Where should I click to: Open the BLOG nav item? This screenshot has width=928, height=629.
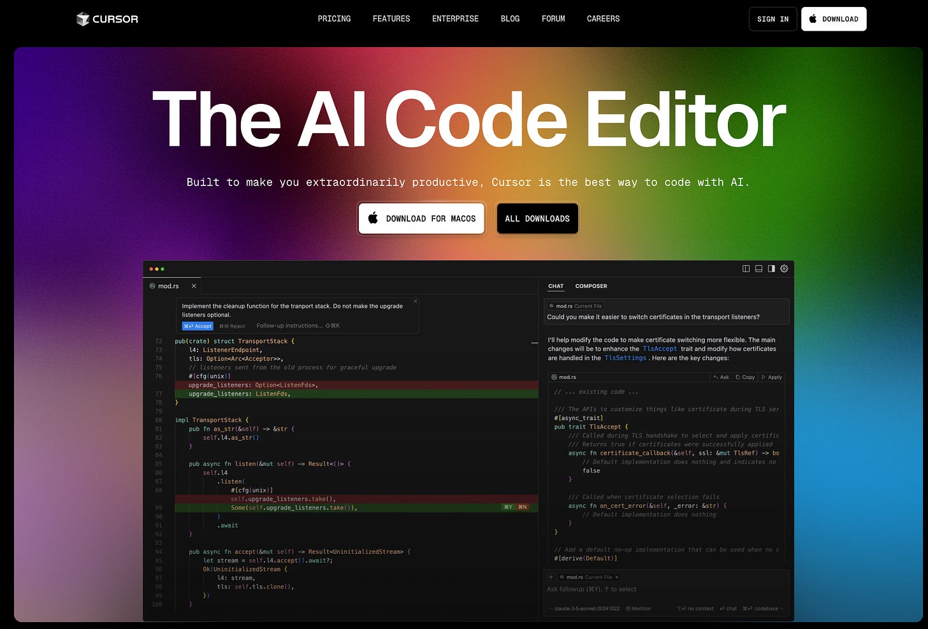pyautogui.click(x=510, y=19)
